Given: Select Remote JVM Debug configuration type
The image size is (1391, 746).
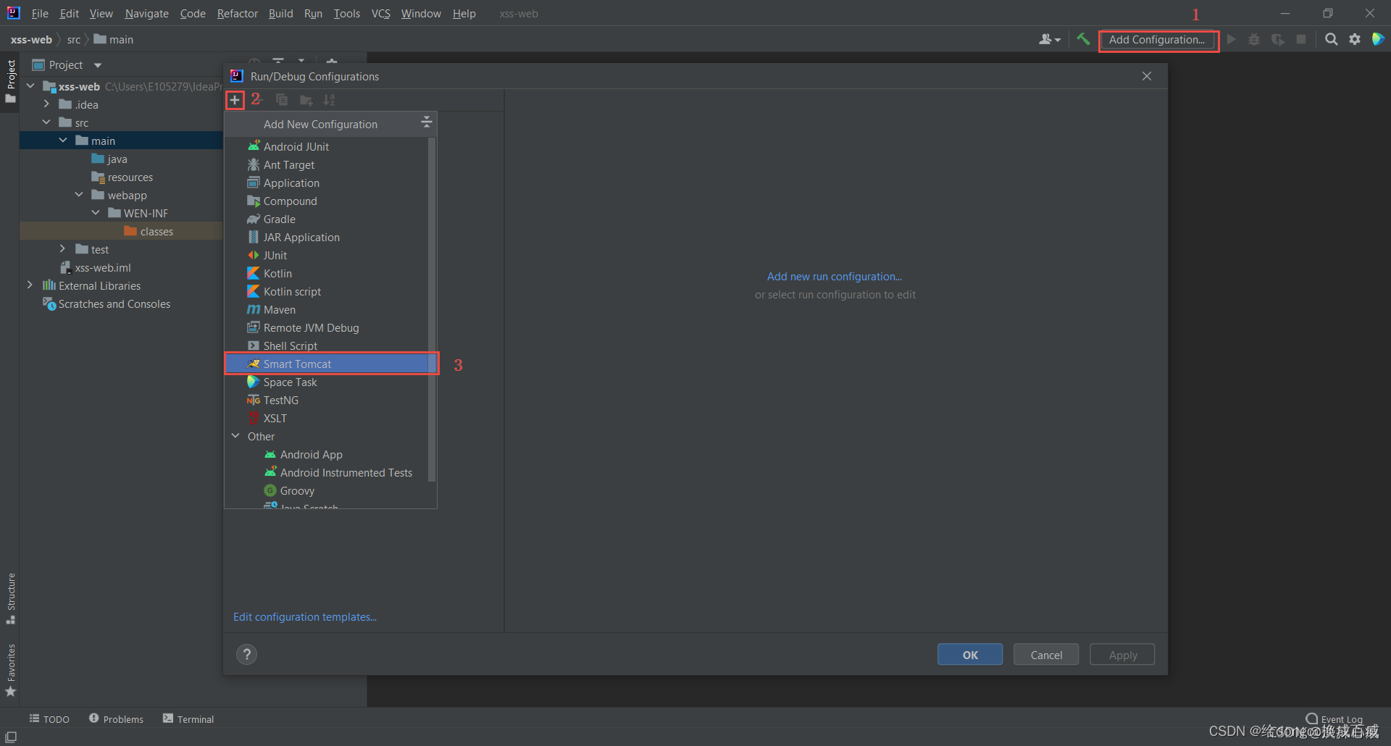Looking at the screenshot, I should click(x=330, y=327).
